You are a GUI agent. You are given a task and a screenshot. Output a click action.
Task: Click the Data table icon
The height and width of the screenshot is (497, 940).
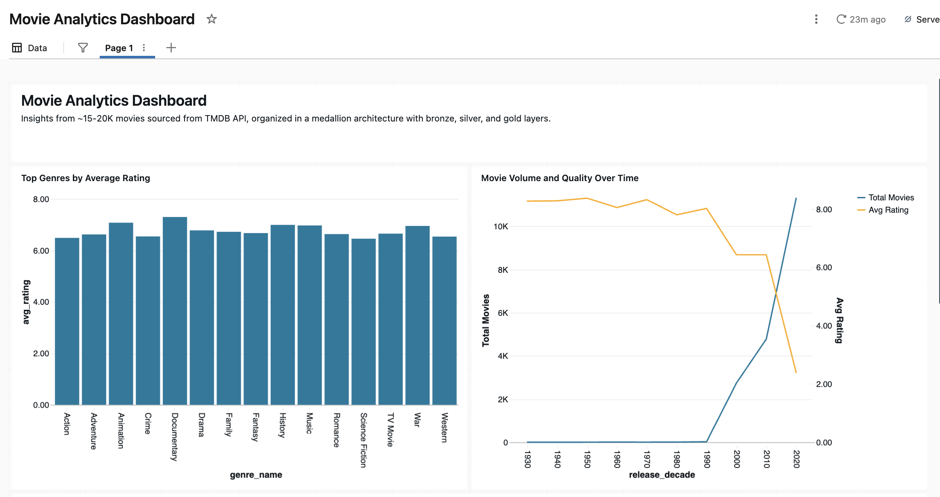pos(17,48)
